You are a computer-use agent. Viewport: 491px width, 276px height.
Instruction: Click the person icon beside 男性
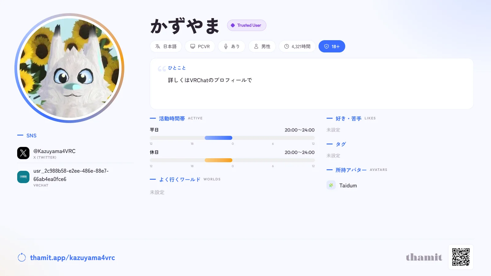click(256, 46)
